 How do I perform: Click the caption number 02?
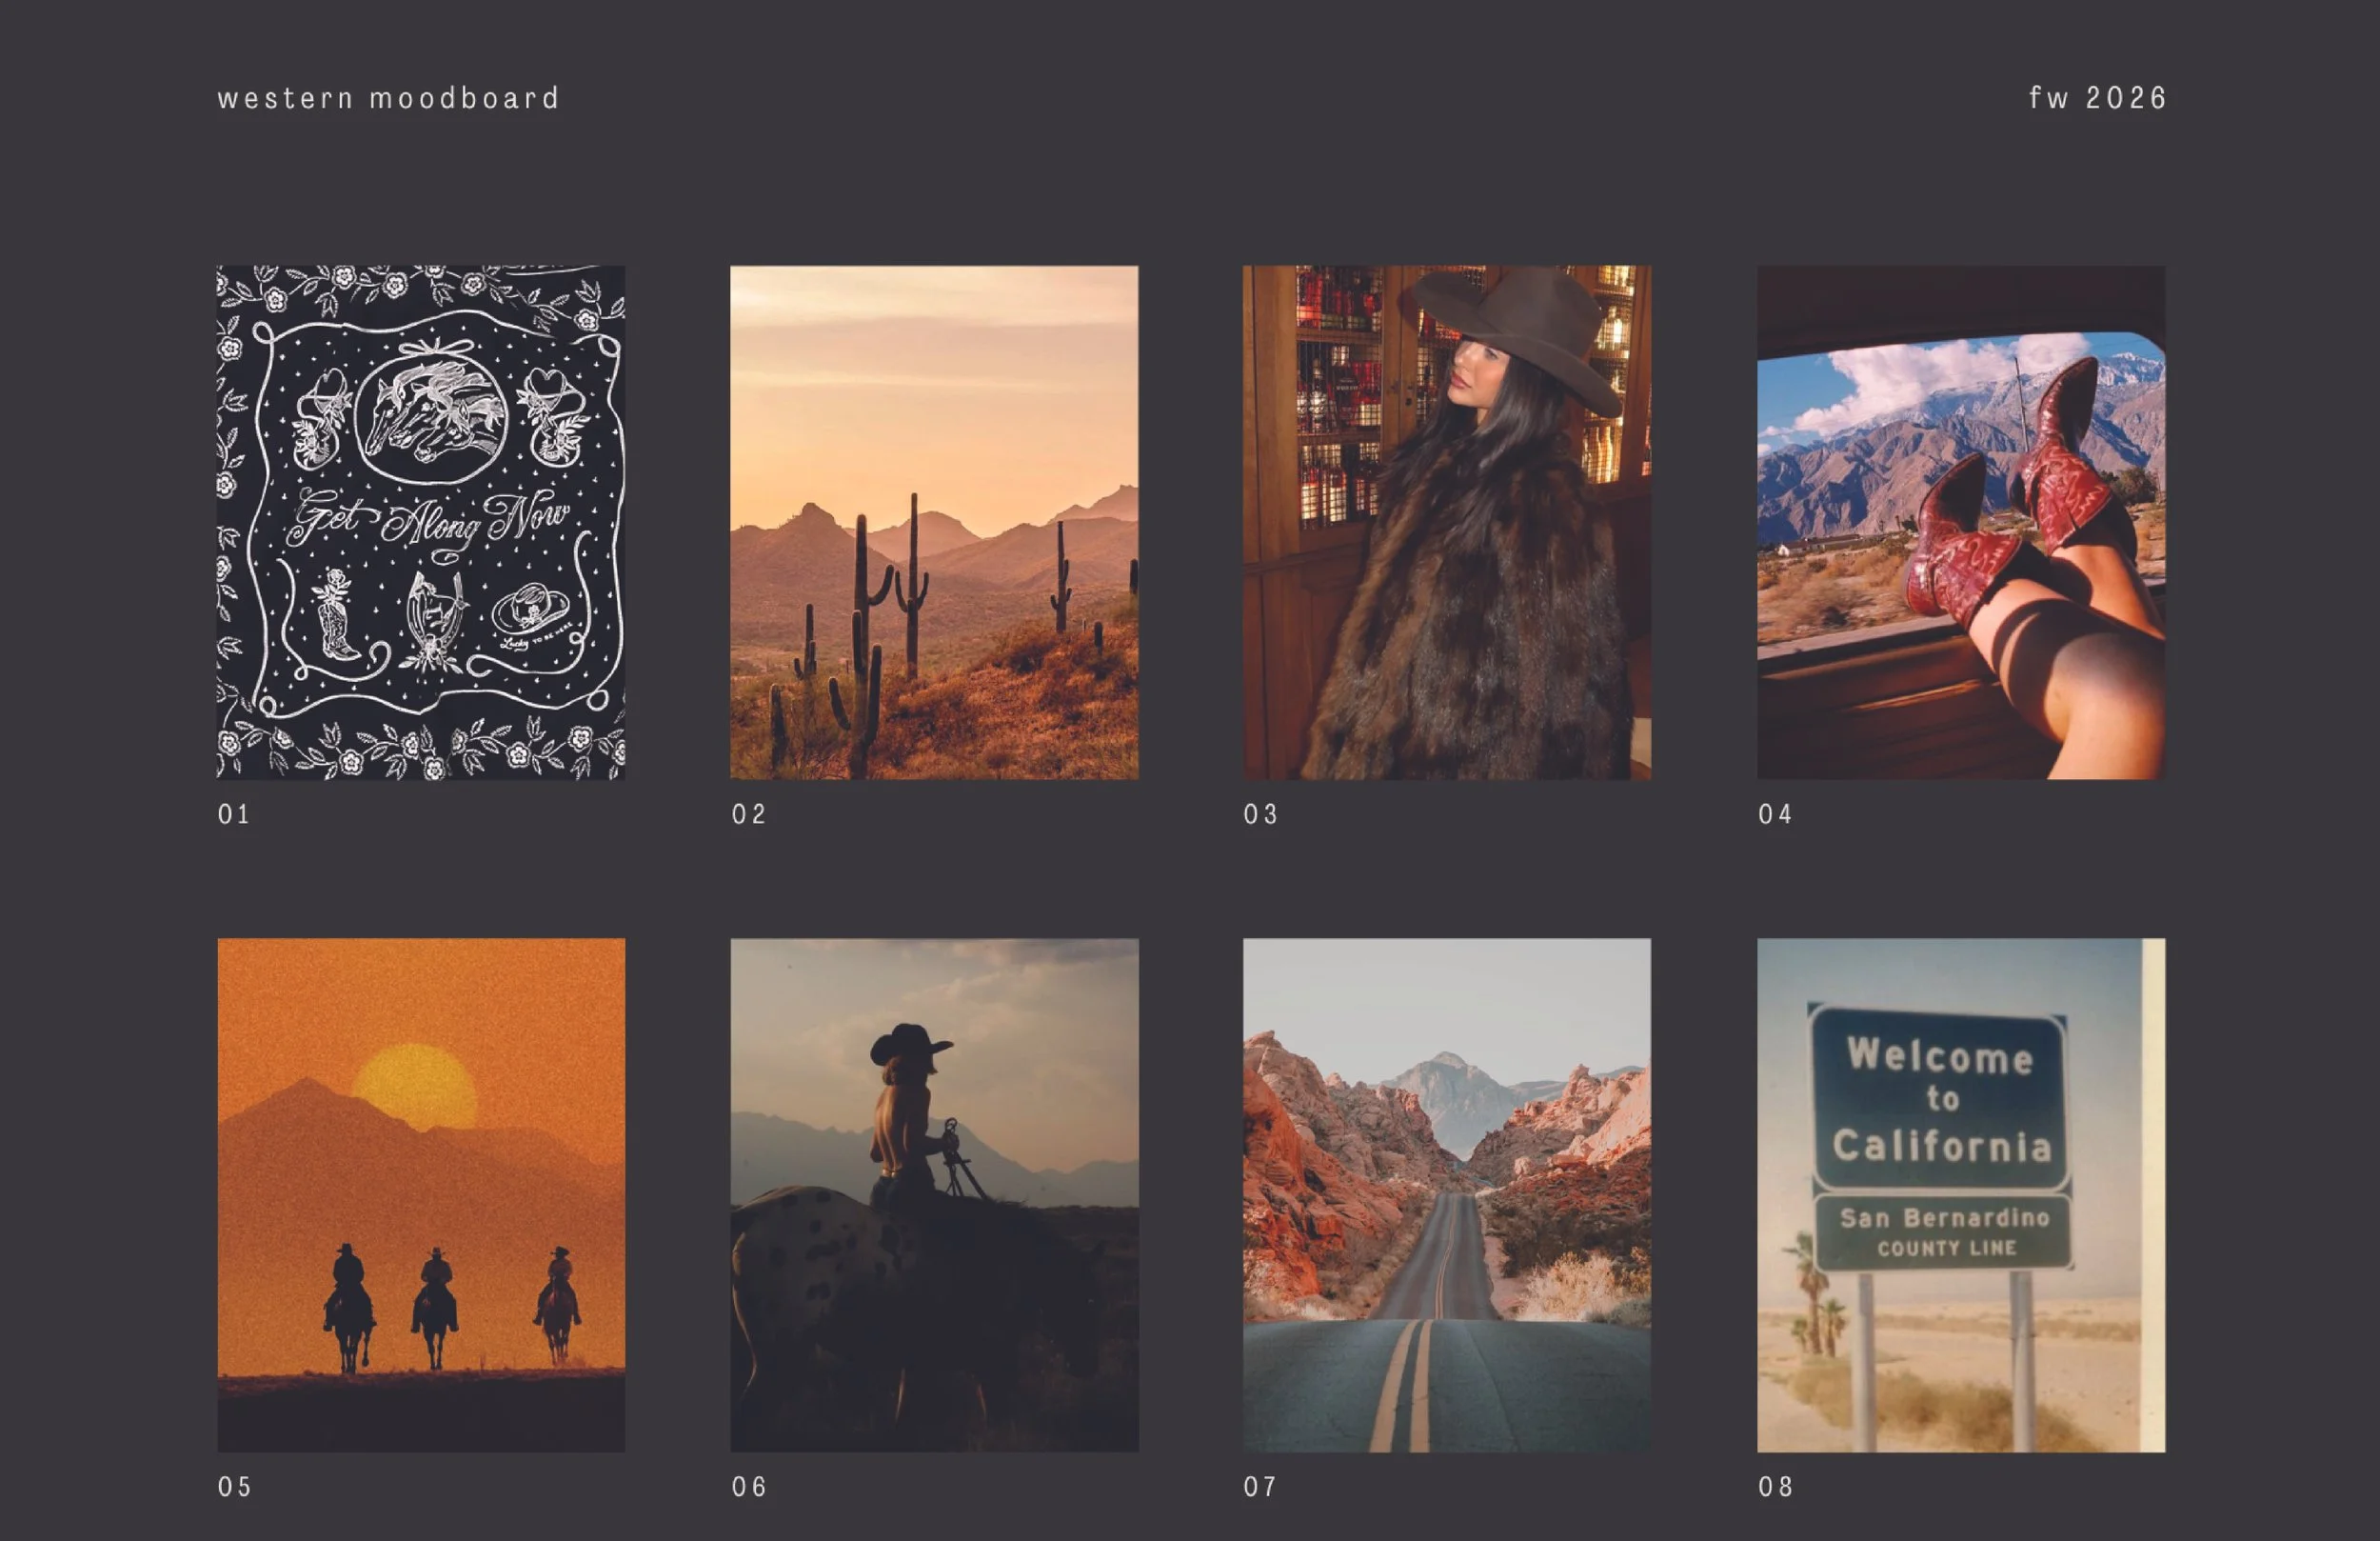(748, 814)
